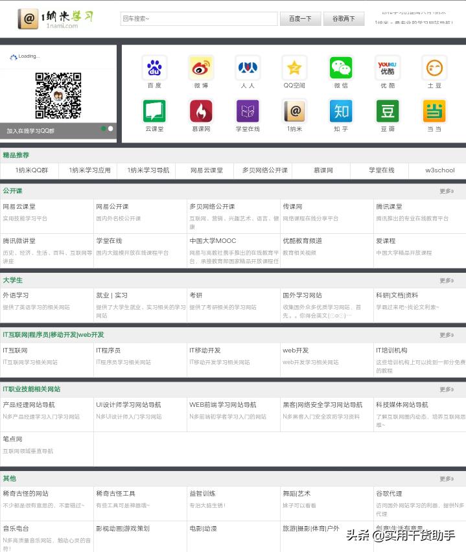Open the 传课网 link
The image size is (466, 552).
coord(292,207)
